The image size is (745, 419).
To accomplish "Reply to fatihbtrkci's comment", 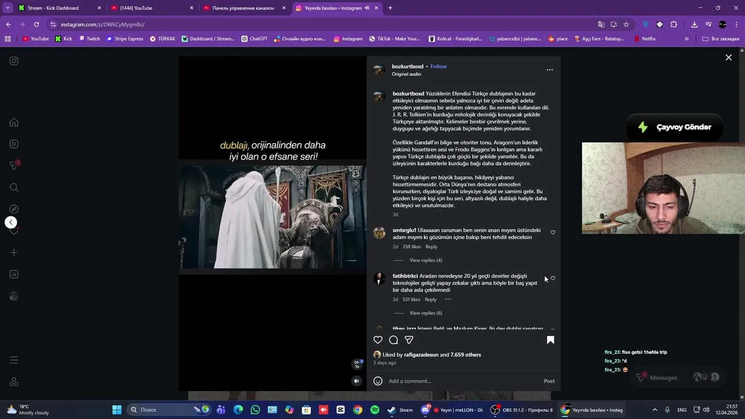I will pos(431,300).
